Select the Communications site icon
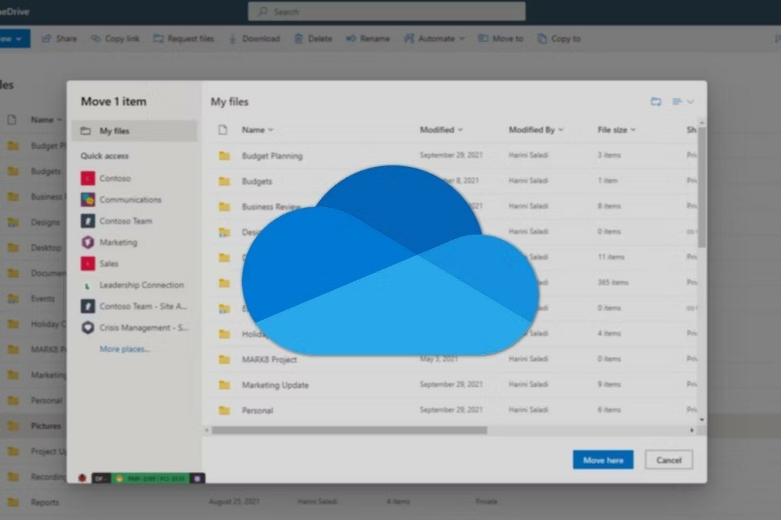Screen dimensions: 781x520 tap(88, 200)
